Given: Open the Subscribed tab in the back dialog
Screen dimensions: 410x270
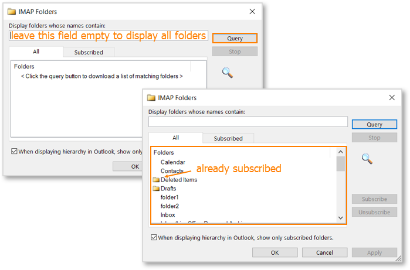Looking at the screenshot, I should point(89,52).
